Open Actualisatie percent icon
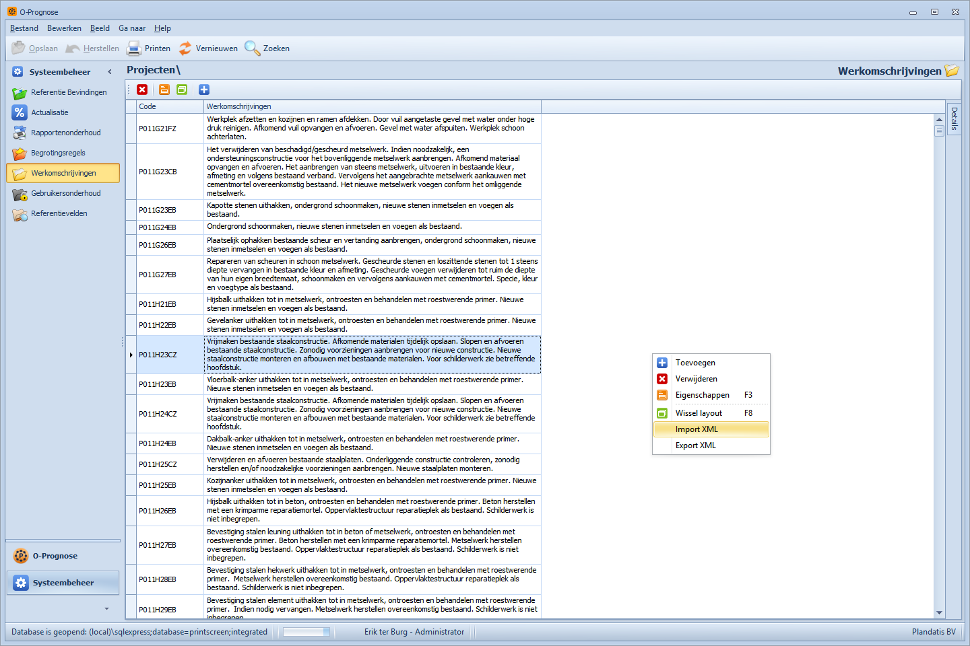The image size is (970, 646). (20, 112)
